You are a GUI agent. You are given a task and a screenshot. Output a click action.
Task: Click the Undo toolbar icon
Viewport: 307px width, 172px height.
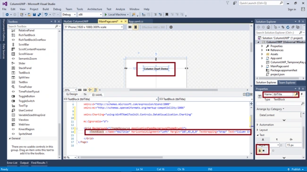pos(46,15)
